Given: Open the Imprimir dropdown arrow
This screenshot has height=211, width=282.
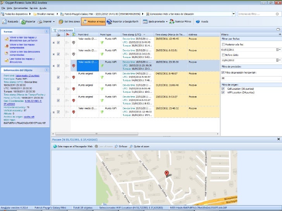Looking at the screenshot, I should click(54, 22).
